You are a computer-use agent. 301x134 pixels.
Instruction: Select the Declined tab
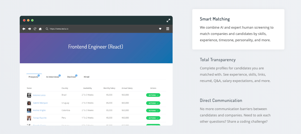pyautogui.click(x=71, y=77)
